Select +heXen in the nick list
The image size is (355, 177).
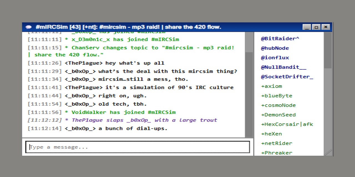coord(272,134)
